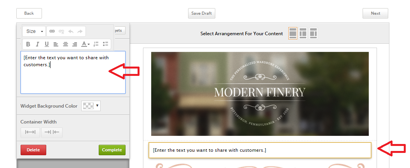Insert a numbered list
The width and height of the screenshot is (410, 168).
click(96, 44)
